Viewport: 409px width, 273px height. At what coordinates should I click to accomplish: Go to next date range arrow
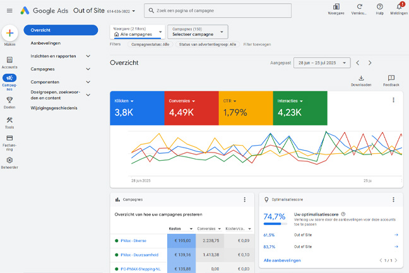(370, 63)
